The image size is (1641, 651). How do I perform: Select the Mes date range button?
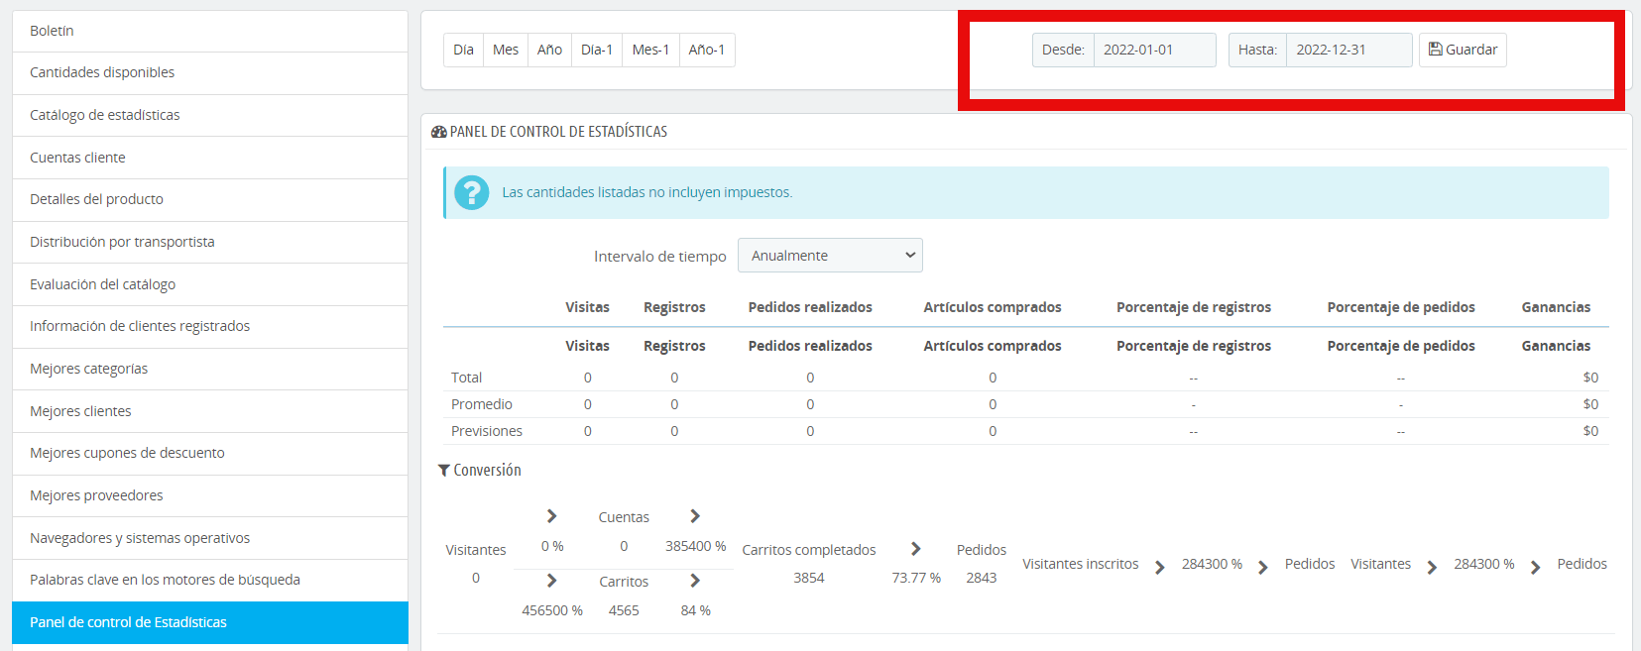click(x=506, y=50)
